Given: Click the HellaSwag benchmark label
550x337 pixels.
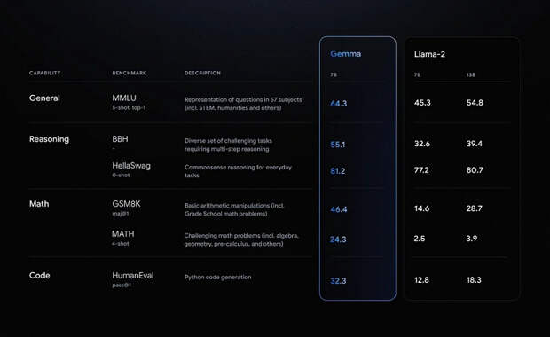Looking at the screenshot, I should click(131, 166).
